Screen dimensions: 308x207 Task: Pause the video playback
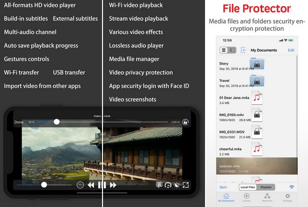point(102,185)
